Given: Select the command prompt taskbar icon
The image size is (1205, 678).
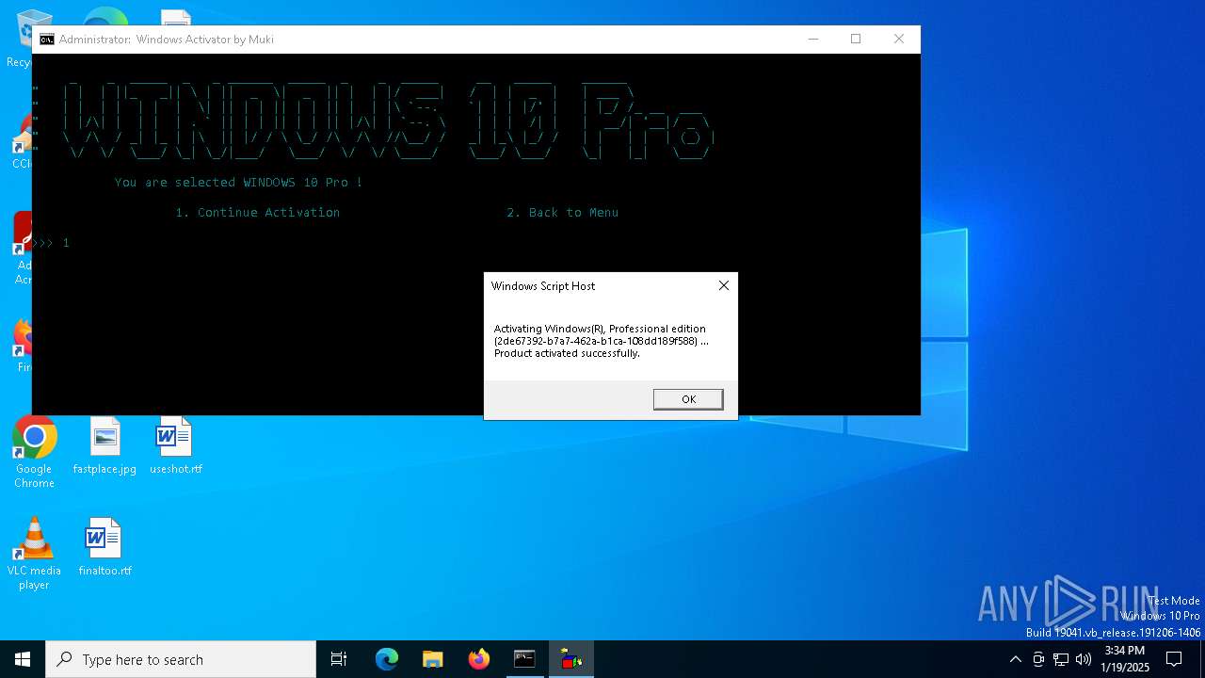Looking at the screenshot, I should (524, 659).
